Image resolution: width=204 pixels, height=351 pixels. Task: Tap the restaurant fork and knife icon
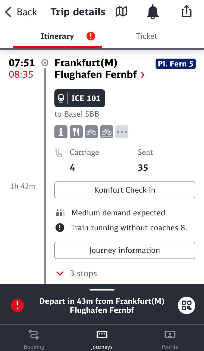[x=76, y=132]
